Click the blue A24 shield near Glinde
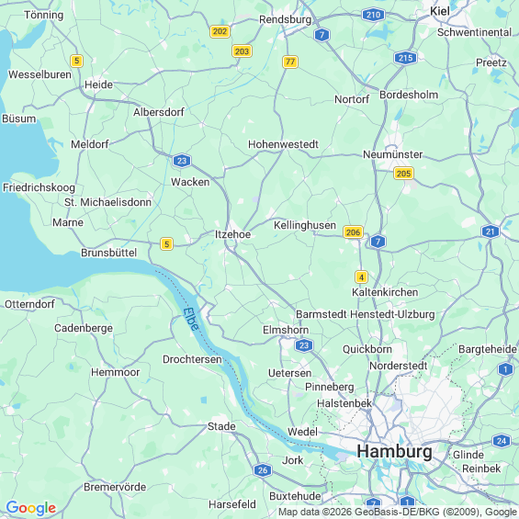Image resolution: width=519 pixels, height=519 pixels. tap(502, 441)
